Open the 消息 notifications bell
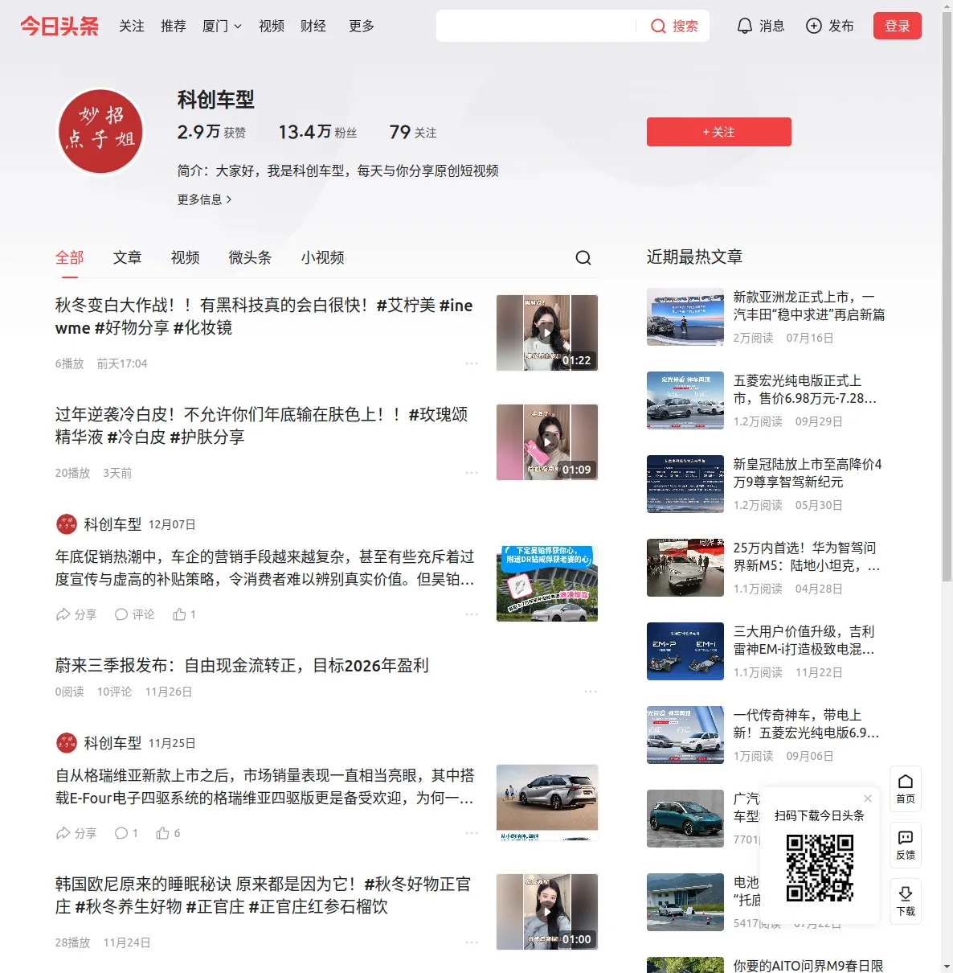 coord(745,27)
